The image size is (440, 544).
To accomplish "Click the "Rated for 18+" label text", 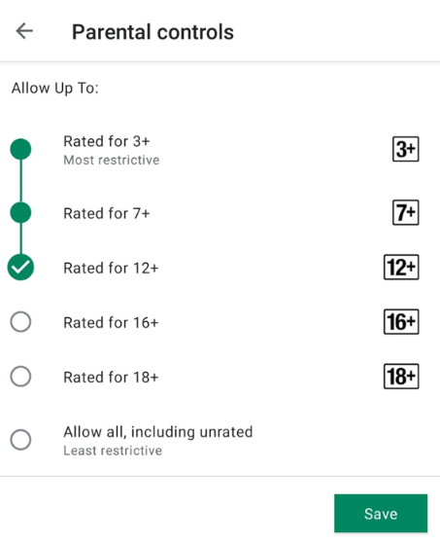I will [x=111, y=378].
